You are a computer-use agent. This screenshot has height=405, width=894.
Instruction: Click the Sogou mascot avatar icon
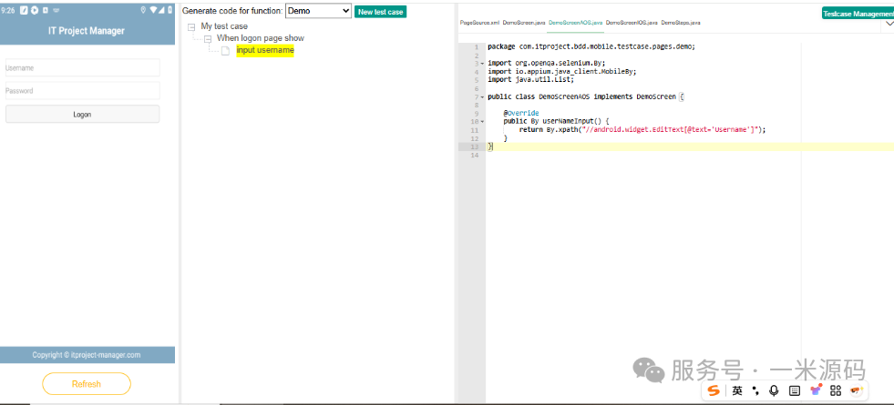pos(857,390)
